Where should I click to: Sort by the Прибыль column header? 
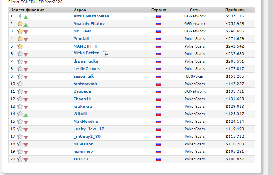(x=235, y=10)
